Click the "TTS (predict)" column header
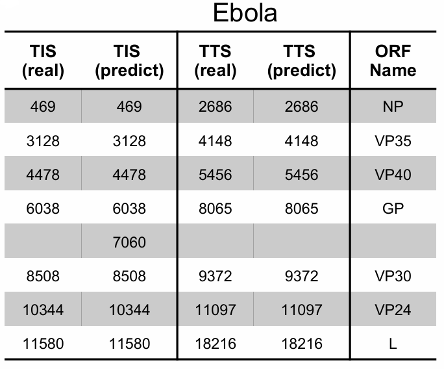The width and height of the screenshot is (444, 369). 301,60
